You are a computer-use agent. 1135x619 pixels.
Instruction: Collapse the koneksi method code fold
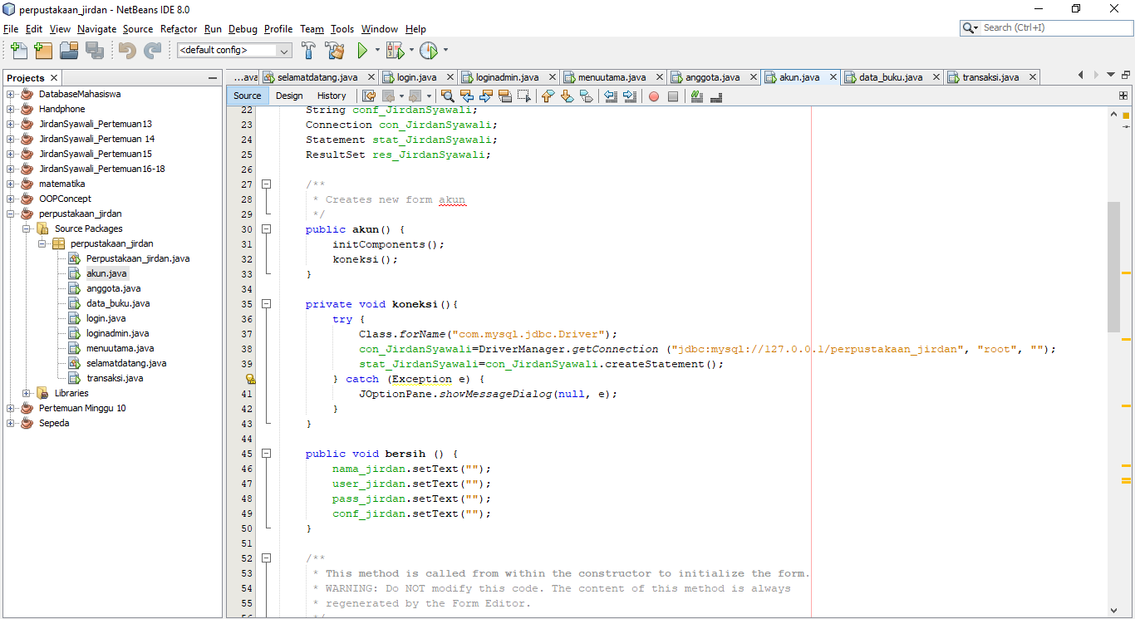pos(266,303)
